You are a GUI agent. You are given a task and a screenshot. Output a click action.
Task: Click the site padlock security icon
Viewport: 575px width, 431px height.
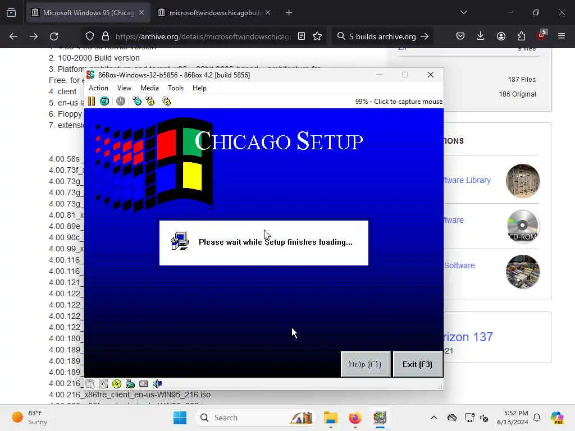click(x=106, y=36)
